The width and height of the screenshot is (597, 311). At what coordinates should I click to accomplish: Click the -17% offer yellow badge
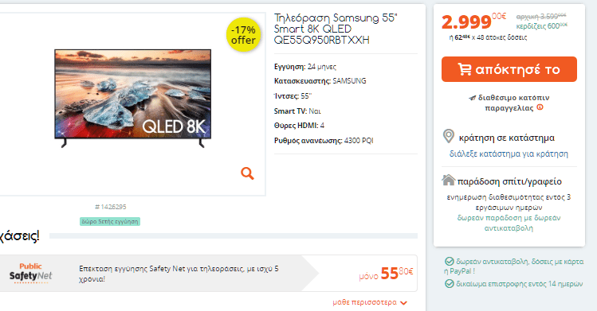click(243, 34)
